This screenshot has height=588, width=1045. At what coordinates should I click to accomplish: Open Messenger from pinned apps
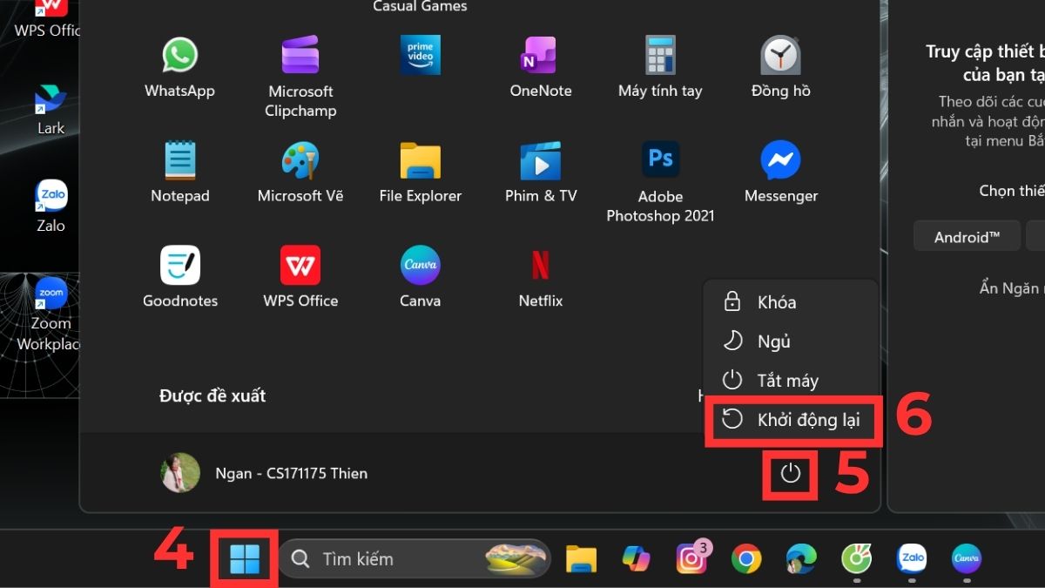click(781, 172)
